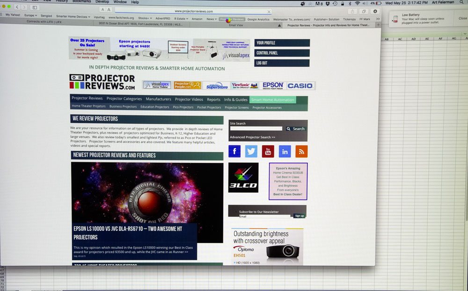Open the LinkedIn social icon
The width and height of the screenshot is (468, 291).
[285, 152]
